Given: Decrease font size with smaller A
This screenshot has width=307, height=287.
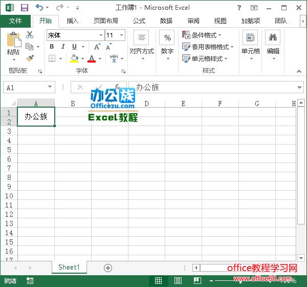Looking at the screenshot, I should [x=108, y=47].
